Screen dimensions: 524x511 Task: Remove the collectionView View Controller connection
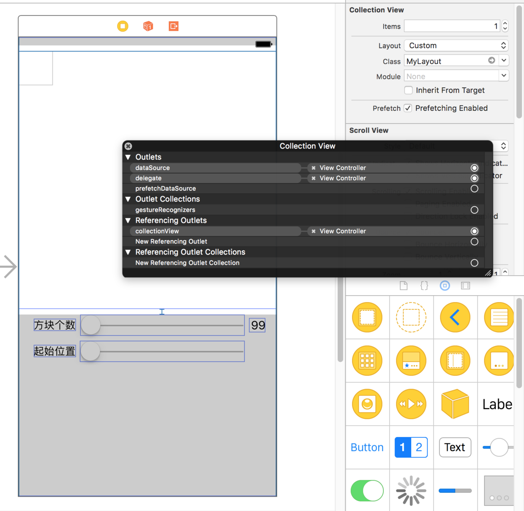point(314,231)
